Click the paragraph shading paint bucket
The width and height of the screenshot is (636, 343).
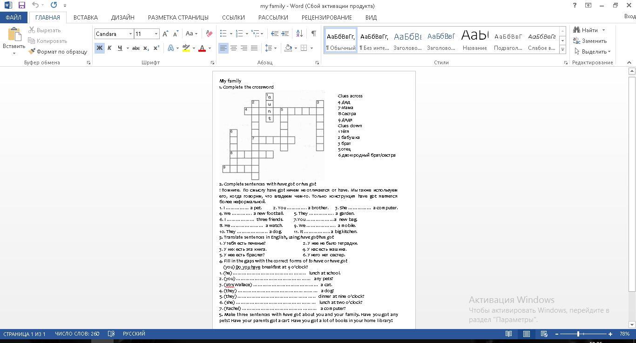pos(288,48)
